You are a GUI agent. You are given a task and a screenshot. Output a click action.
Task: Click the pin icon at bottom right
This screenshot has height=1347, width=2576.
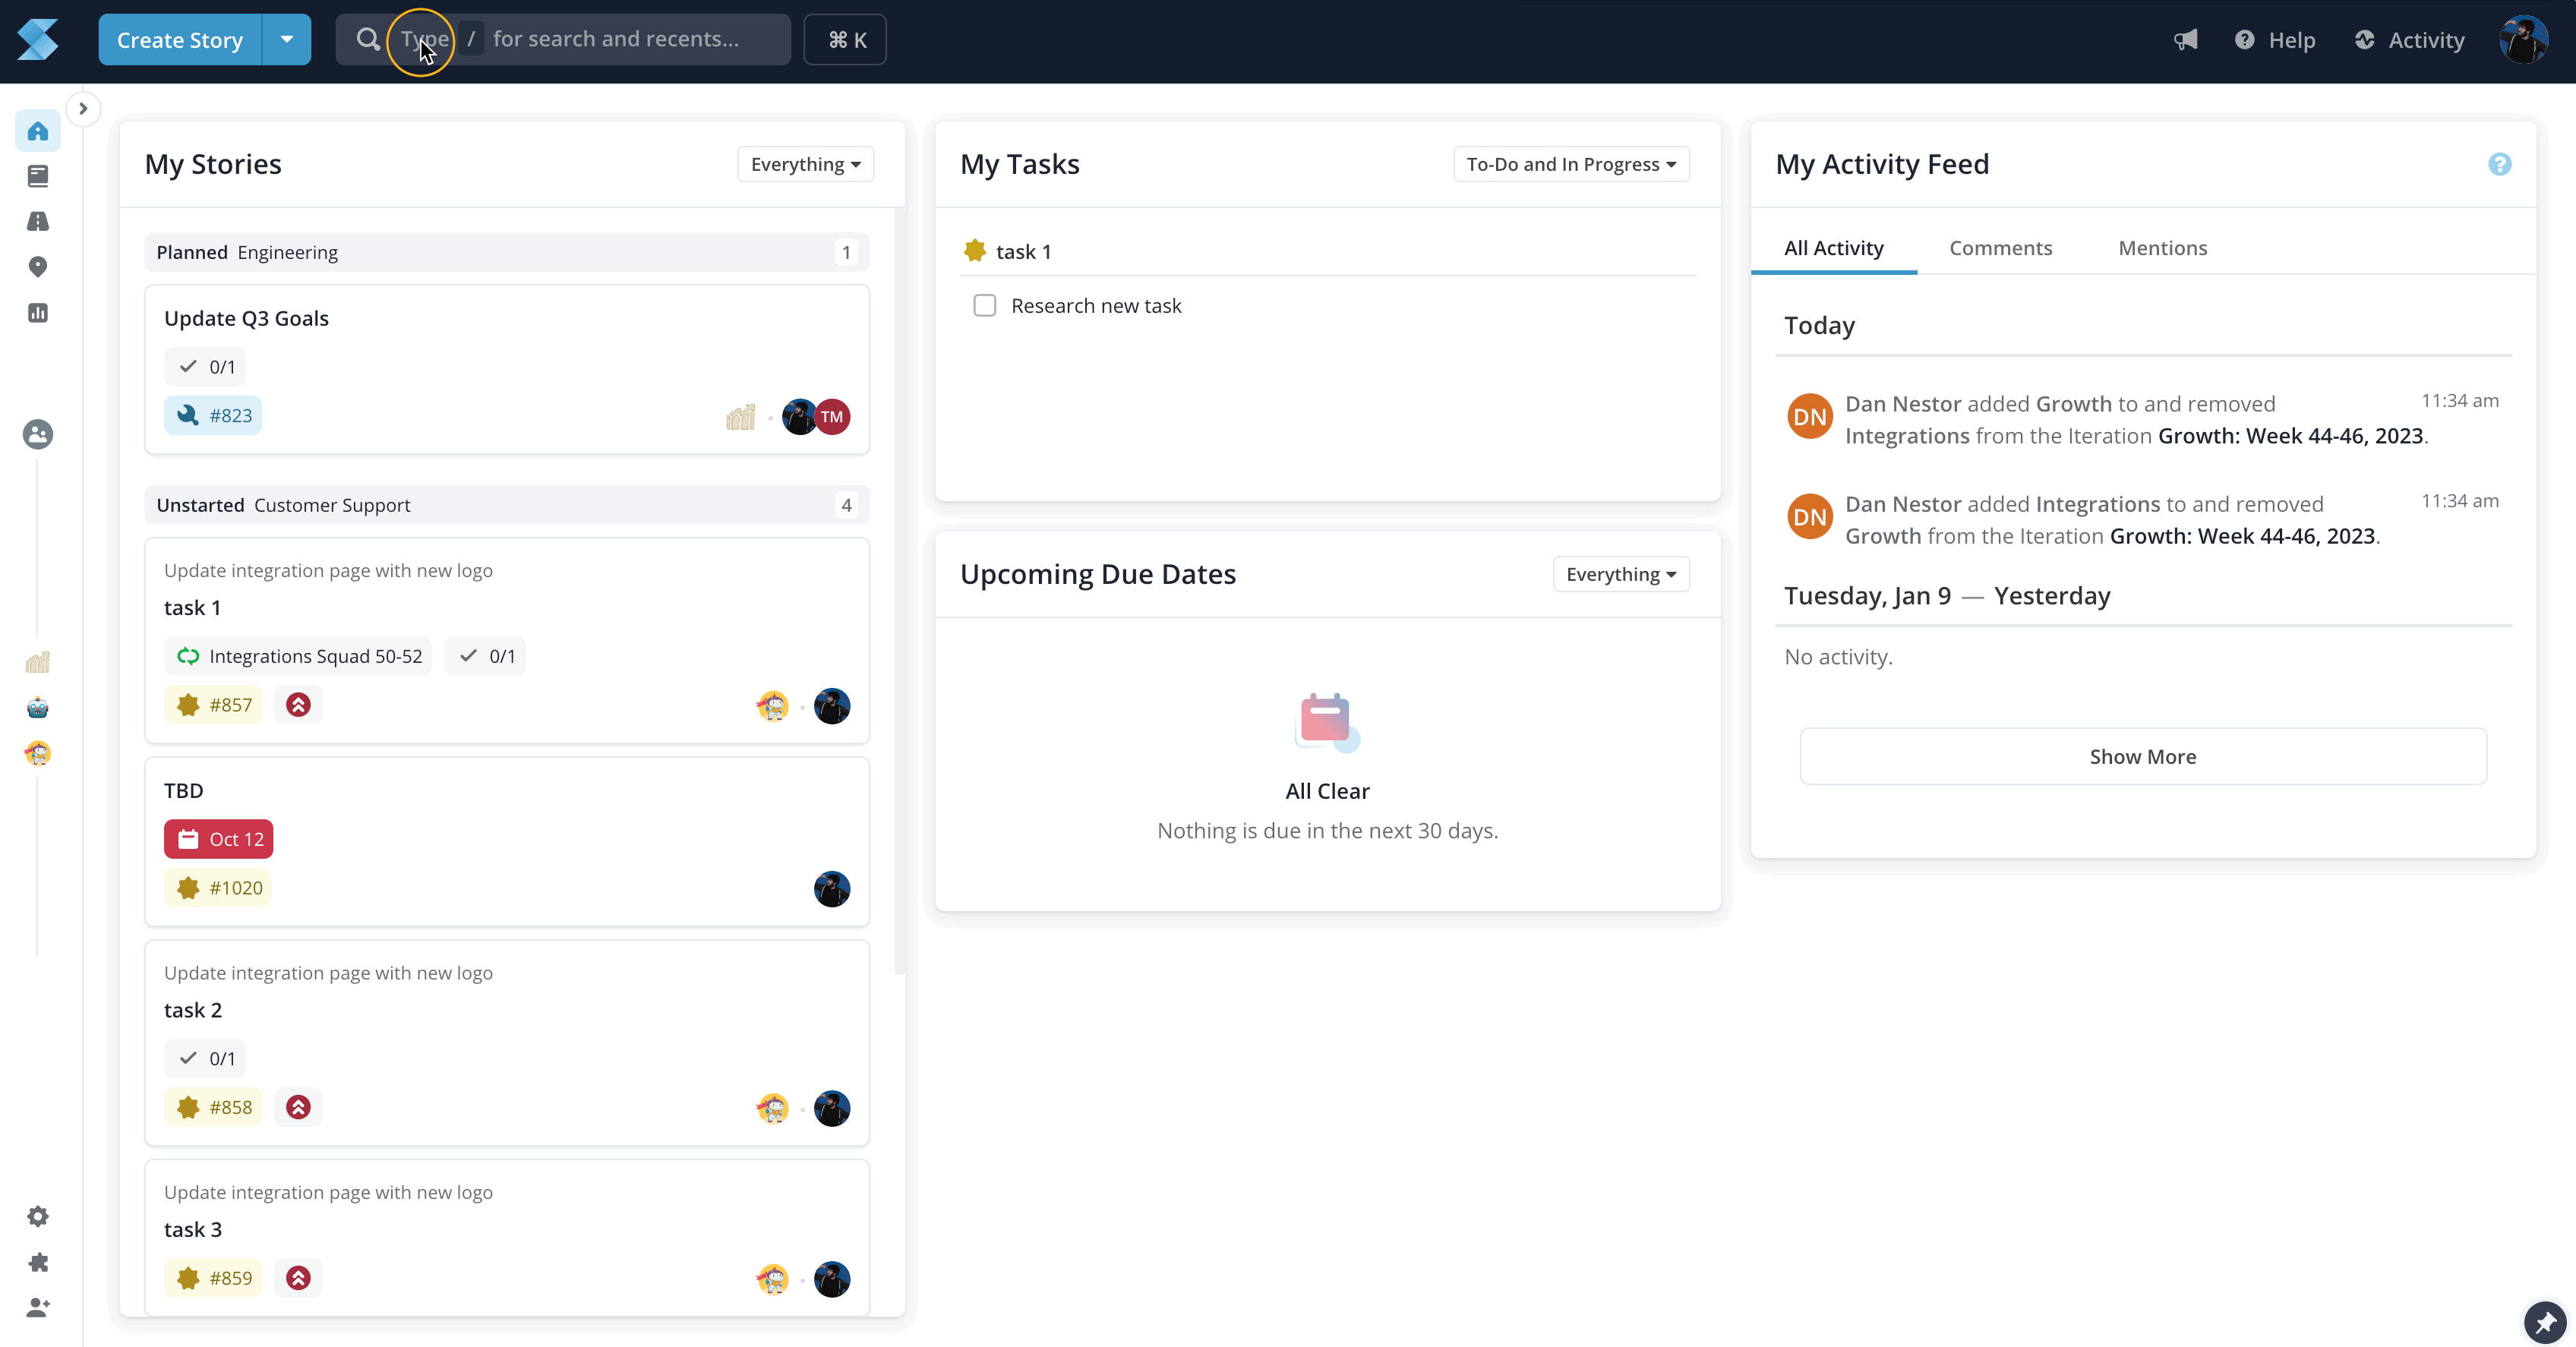(2544, 1322)
